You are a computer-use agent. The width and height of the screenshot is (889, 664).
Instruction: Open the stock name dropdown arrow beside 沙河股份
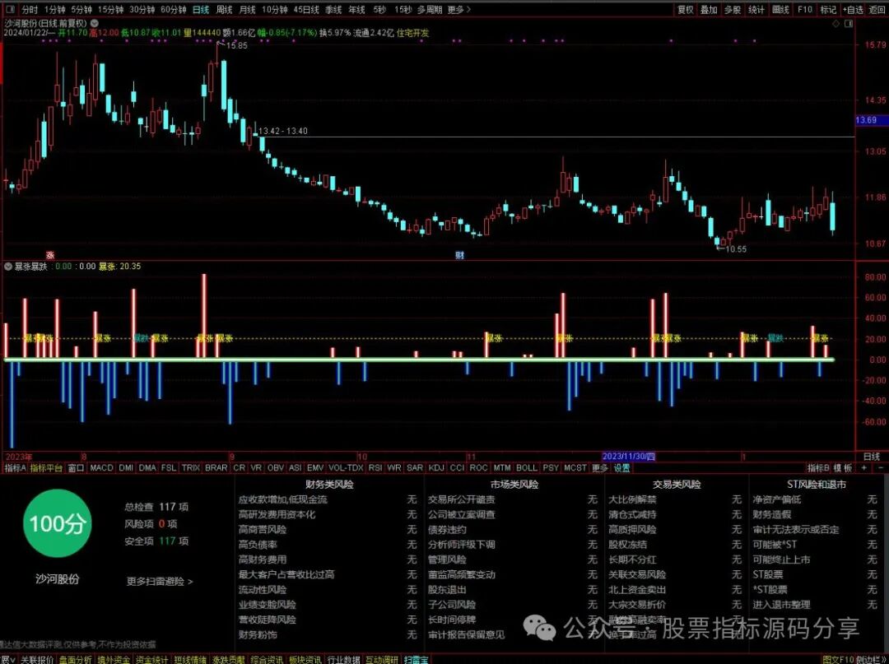(95, 23)
